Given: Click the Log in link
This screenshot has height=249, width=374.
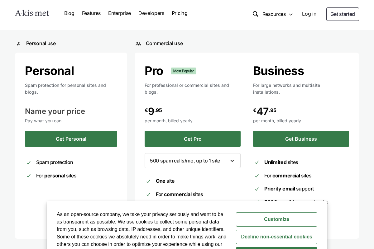Looking at the screenshot, I should pos(309,14).
